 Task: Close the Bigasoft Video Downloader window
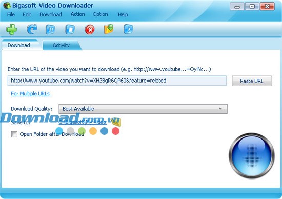[267, 7]
